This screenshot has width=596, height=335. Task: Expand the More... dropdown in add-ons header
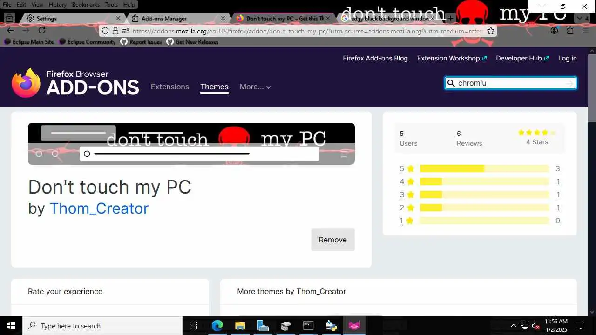click(255, 87)
